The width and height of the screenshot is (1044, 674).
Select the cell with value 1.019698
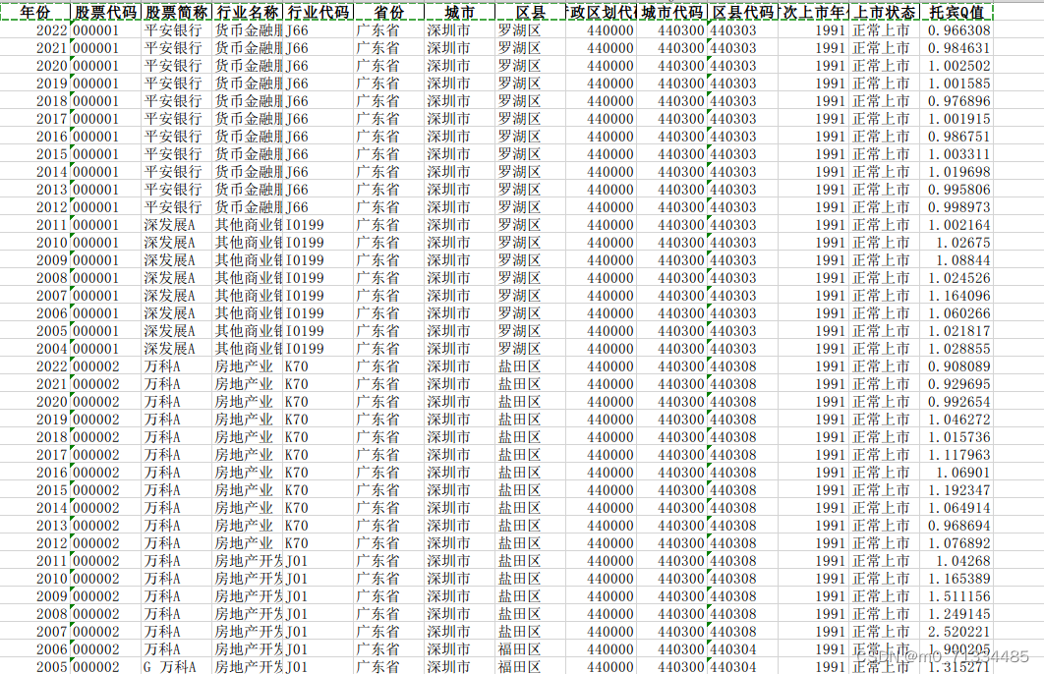pos(957,172)
